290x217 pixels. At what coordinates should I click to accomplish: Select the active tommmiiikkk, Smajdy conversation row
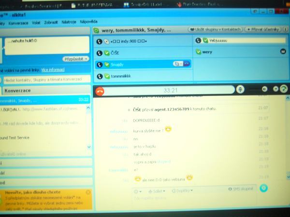(x=45, y=100)
